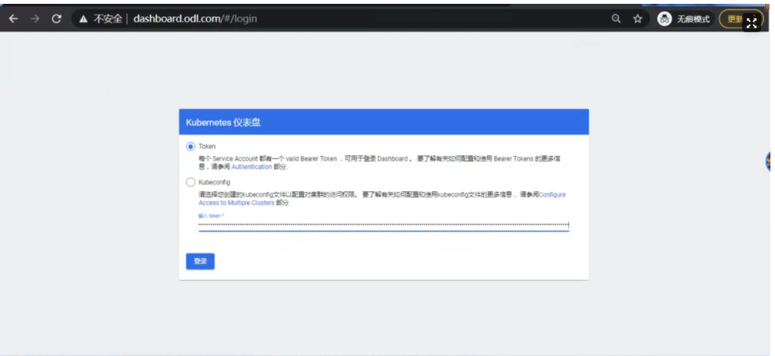This screenshot has height=356, width=775.
Task: Click the 登录 login button
Action: [200, 261]
